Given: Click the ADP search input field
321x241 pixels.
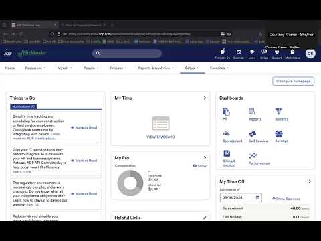Looking at the screenshot, I should (x=127, y=53).
